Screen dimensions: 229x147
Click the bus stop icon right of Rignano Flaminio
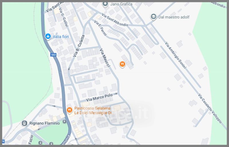tap(64, 122)
